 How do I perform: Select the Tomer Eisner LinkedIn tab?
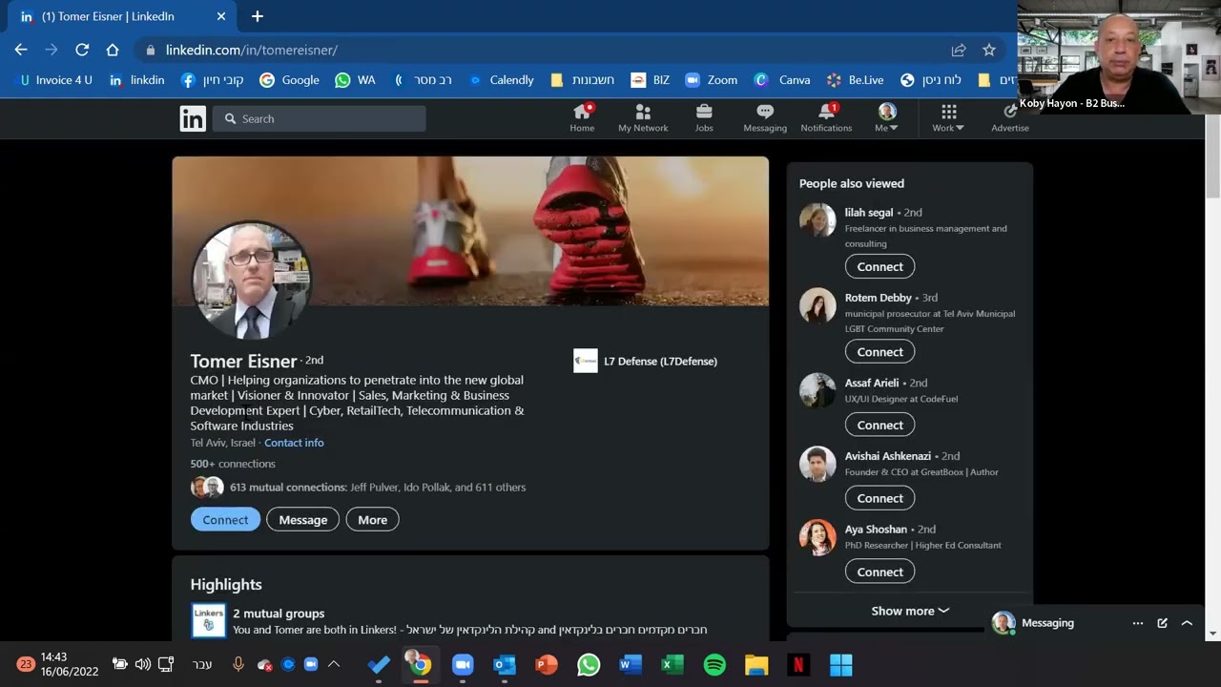click(x=124, y=16)
